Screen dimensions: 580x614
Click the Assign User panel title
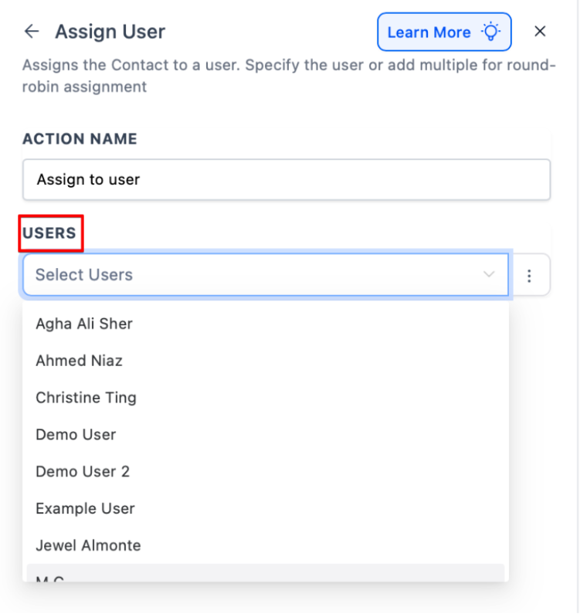[110, 32]
